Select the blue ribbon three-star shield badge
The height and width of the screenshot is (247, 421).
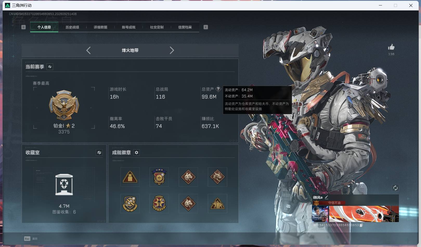coord(159,177)
